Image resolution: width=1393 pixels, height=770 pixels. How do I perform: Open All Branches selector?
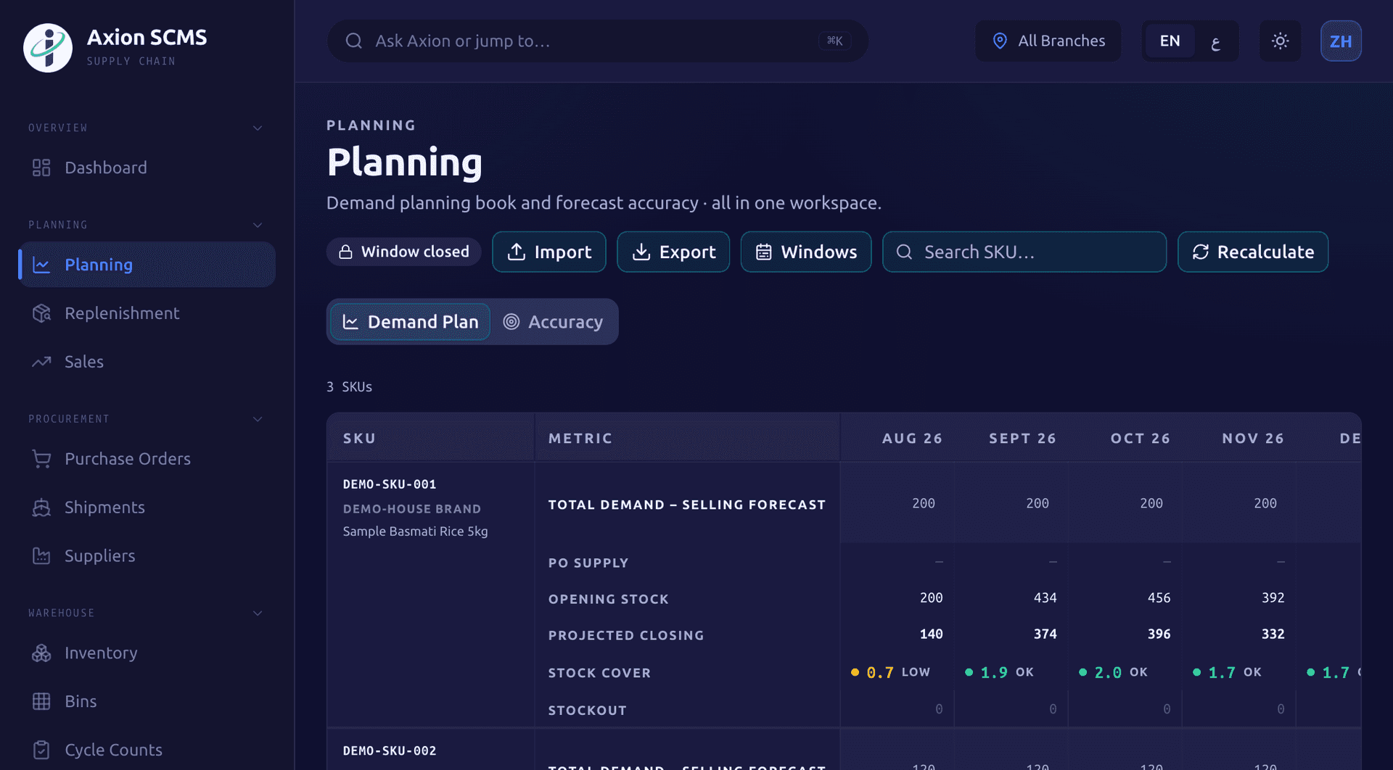(x=1048, y=41)
